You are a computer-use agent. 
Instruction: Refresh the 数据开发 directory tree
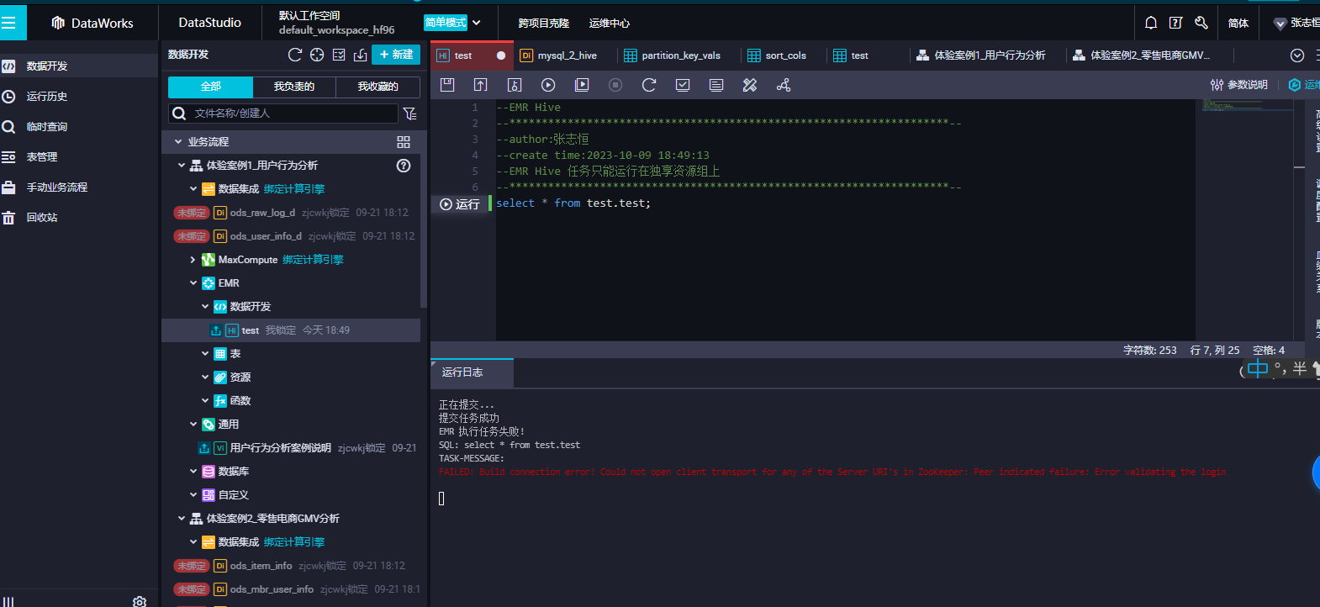click(294, 55)
